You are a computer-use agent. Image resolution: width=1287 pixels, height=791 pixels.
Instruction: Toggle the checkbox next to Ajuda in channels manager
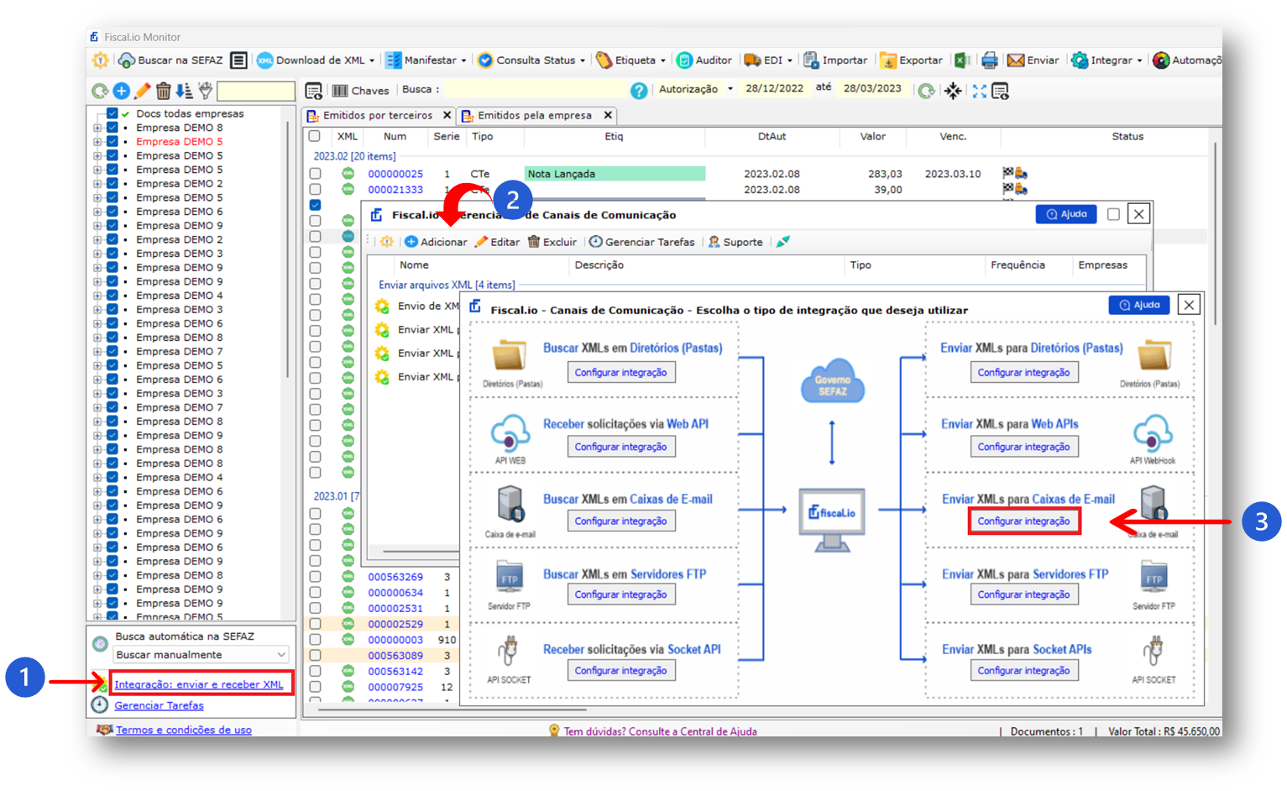[x=1113, y=214]
